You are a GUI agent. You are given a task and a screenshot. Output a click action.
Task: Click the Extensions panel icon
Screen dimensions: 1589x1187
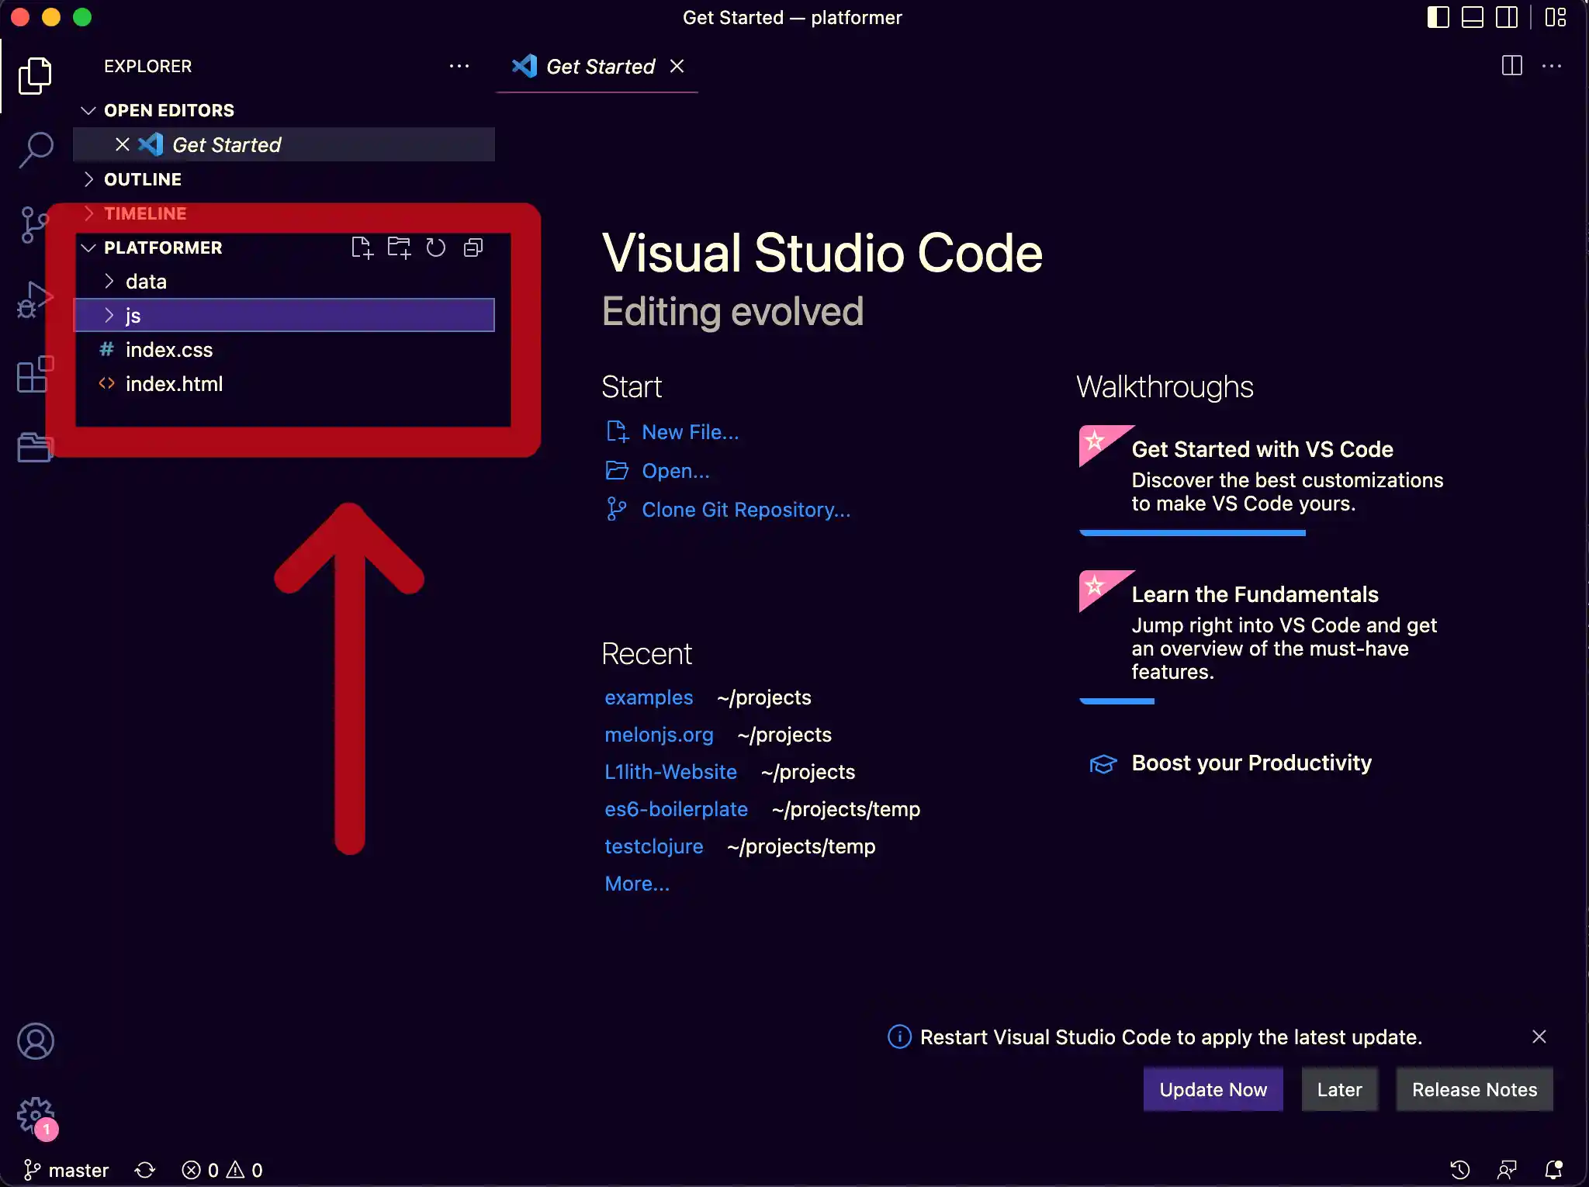tap(35, 374)
